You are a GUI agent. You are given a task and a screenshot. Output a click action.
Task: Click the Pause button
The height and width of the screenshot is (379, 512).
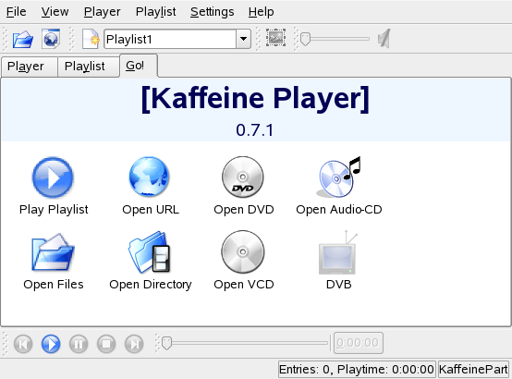click(x=79, y=344)
